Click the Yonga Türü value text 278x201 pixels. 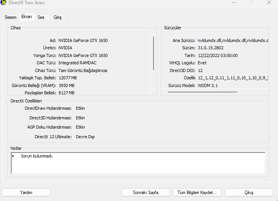click(x=83, y=55)
